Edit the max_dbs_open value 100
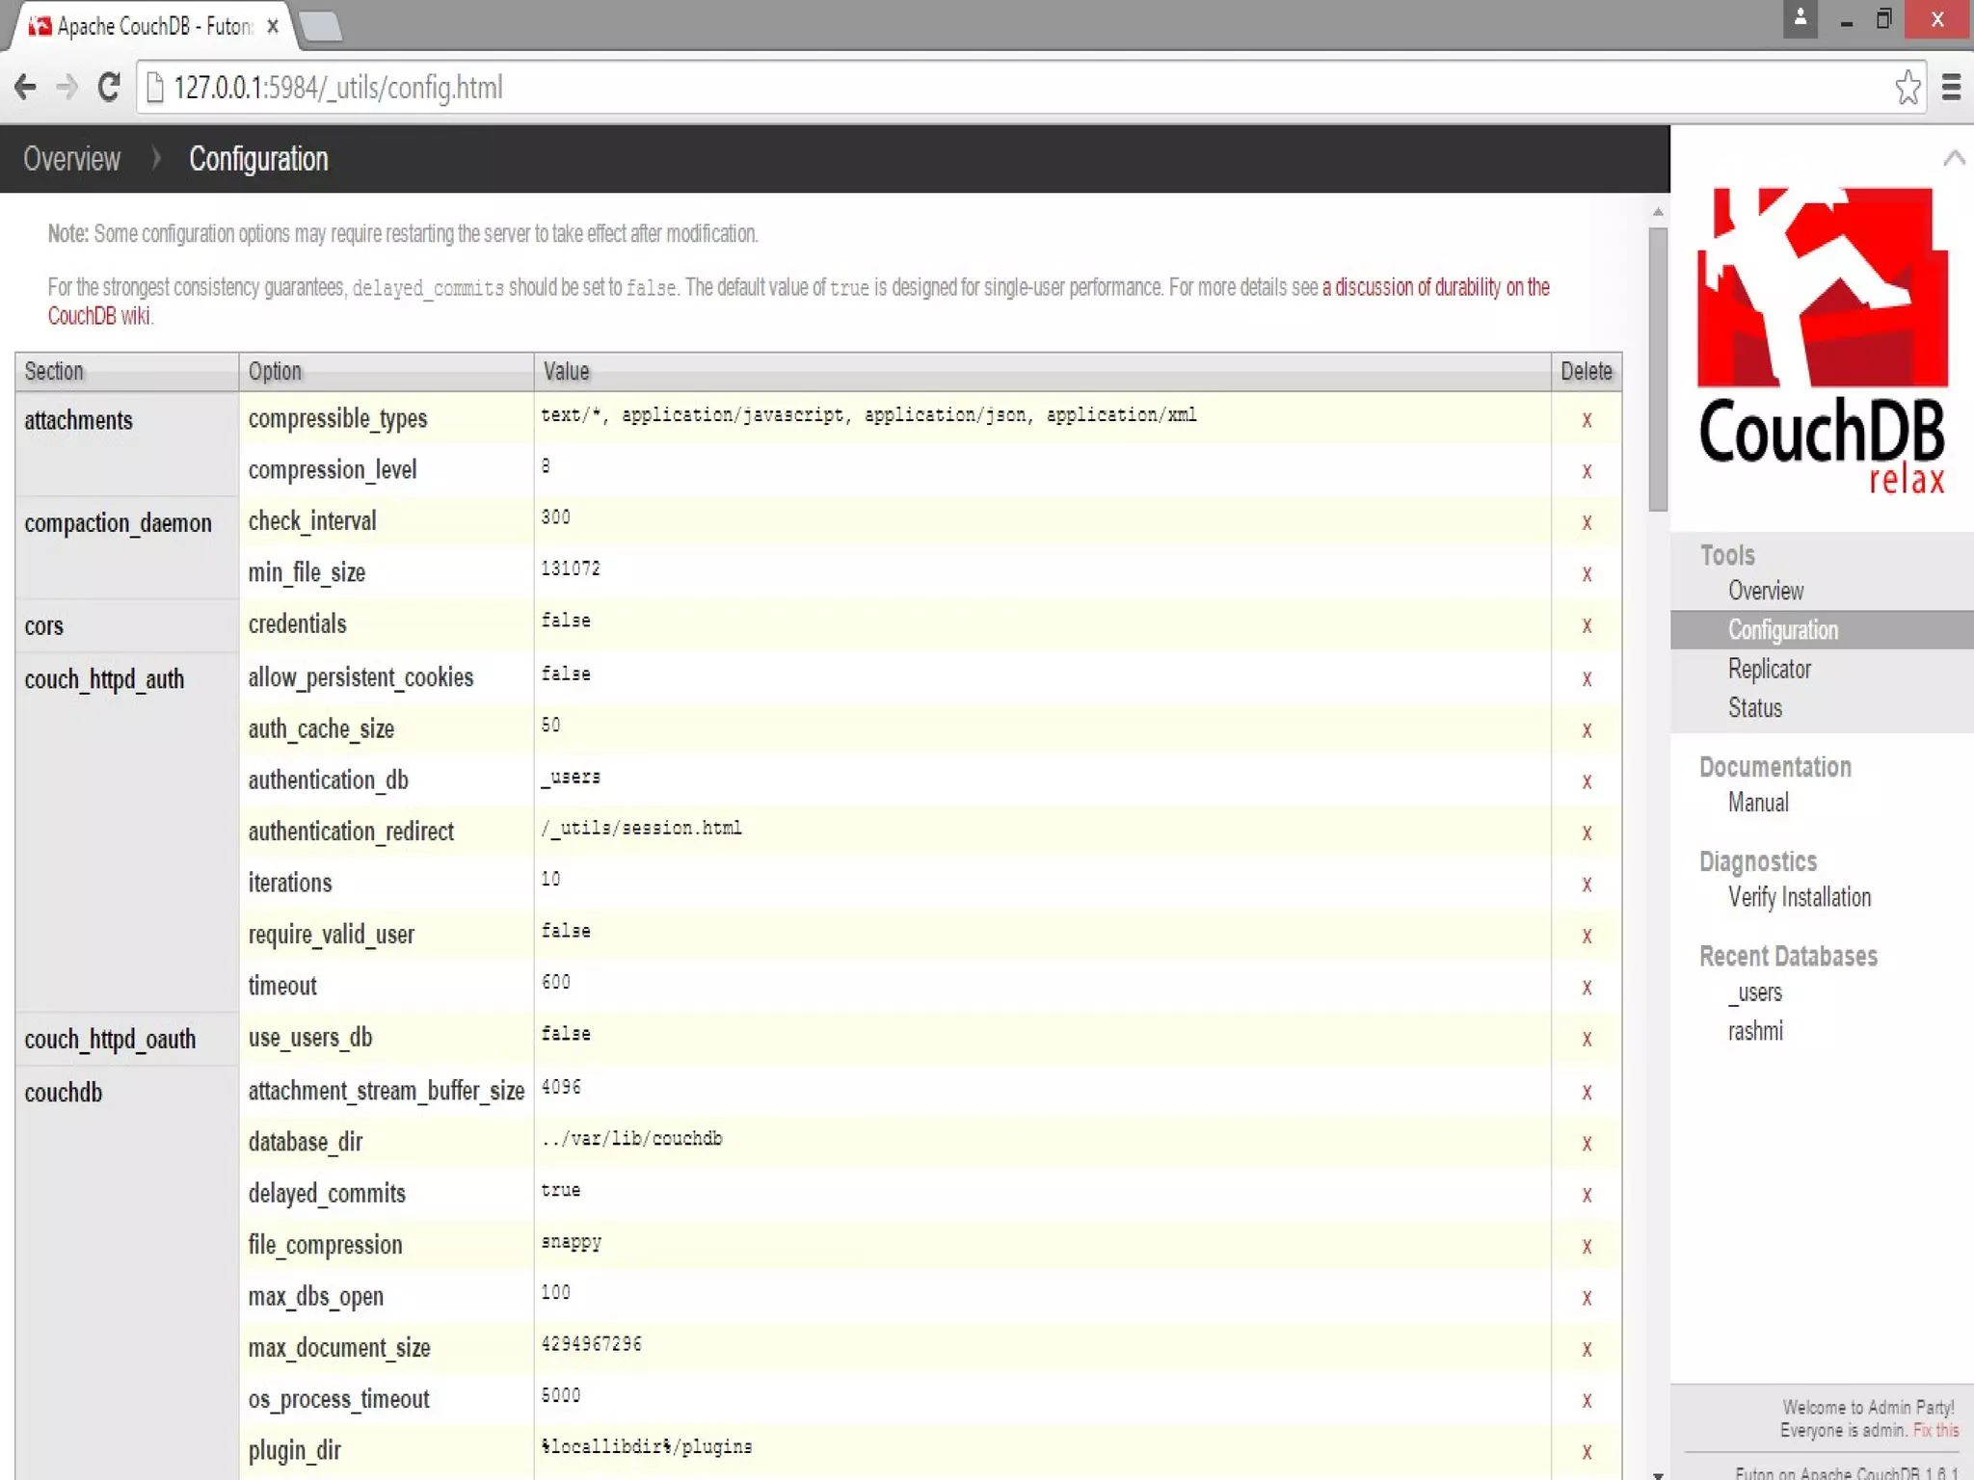This screenshot has width=1974, height=1480. pos(556,1293)
